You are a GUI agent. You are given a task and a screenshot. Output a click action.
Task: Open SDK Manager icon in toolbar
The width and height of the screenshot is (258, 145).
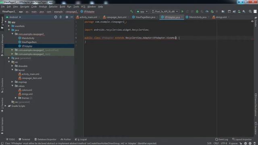(244, 12)
